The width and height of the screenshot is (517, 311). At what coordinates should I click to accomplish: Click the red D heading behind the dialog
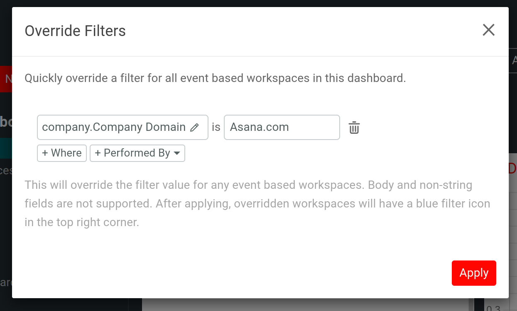(x=512, y=169)
